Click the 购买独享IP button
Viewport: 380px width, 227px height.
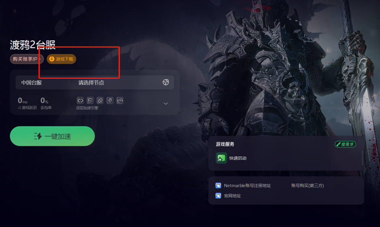(27, 59)
